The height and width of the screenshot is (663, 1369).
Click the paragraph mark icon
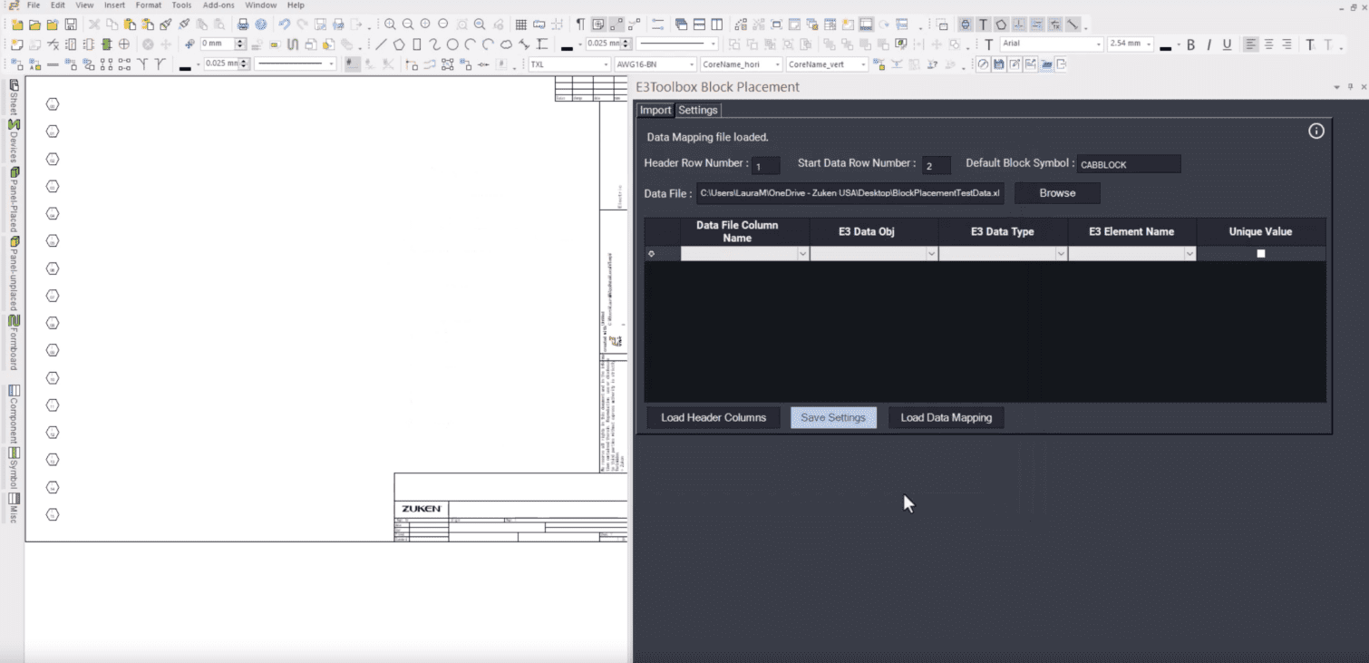(580, 24)
